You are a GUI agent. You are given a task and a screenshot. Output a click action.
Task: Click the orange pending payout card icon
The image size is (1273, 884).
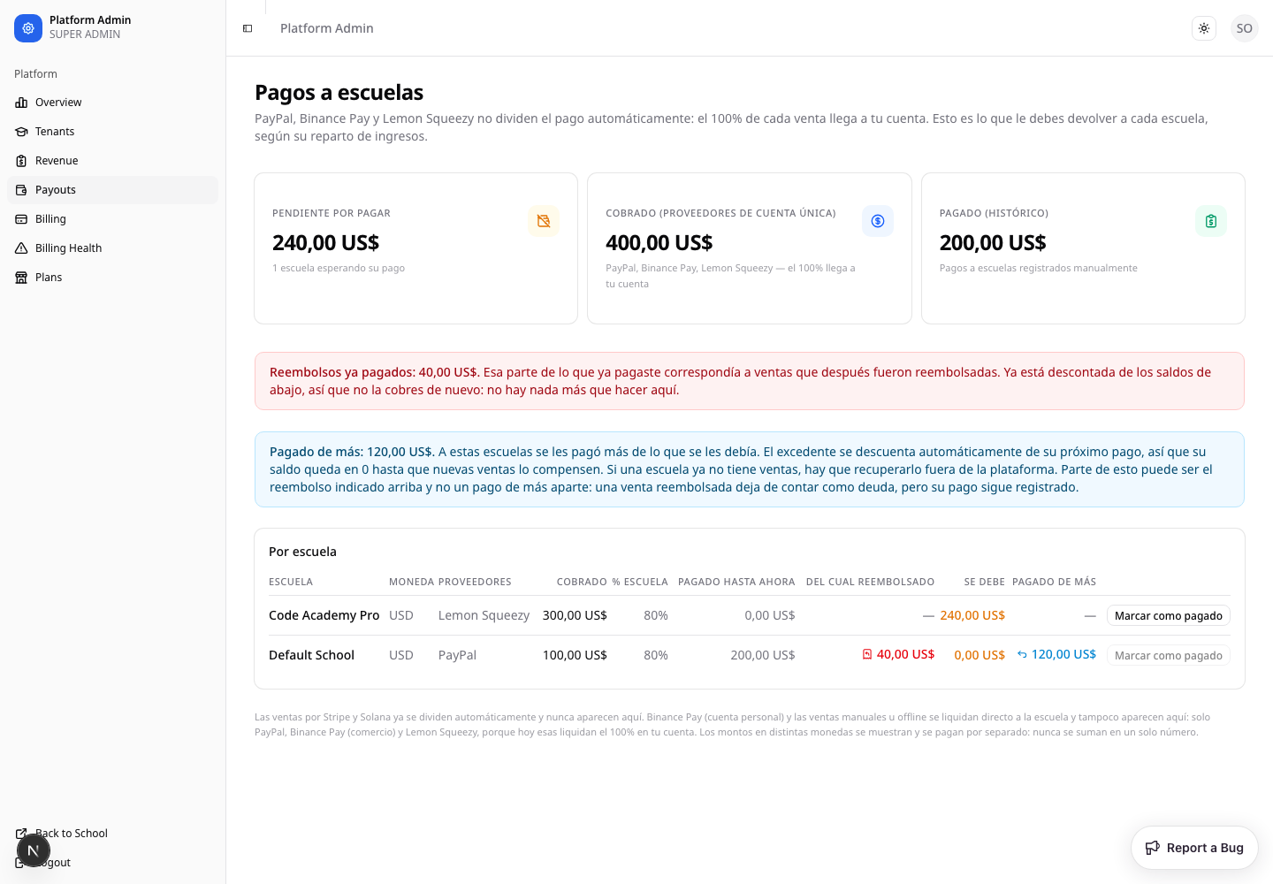544,221
